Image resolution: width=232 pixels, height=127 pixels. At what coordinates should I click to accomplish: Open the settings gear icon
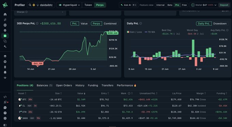[5, 118]
